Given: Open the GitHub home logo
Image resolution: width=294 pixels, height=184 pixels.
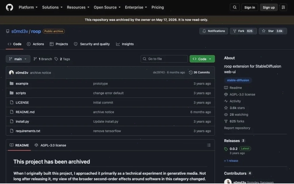Looking at the screenshot, I should 10,7.
